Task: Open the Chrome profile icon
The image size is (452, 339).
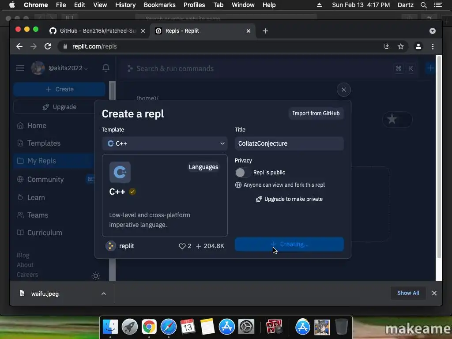Action: [418, 46]
